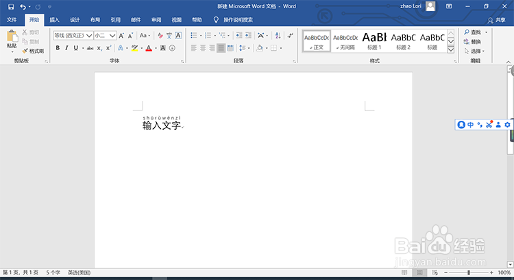This screenshot has width=514, height=280.
Task: Increase font size with the larger A icon
Action: pos(121,36)
